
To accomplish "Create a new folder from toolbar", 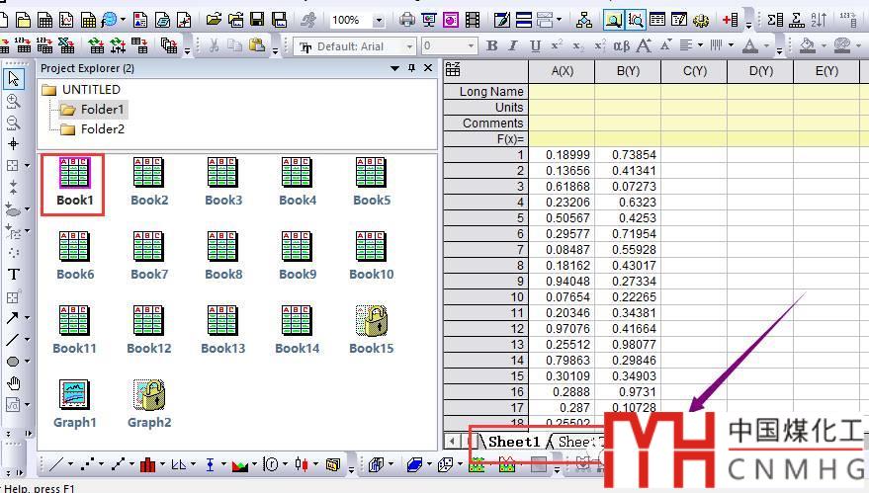I will (24, 21).
